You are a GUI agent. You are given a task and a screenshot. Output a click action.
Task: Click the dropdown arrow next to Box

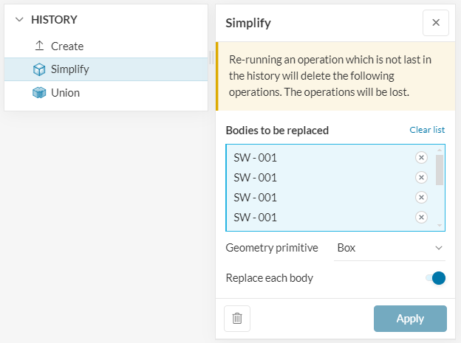438,248
